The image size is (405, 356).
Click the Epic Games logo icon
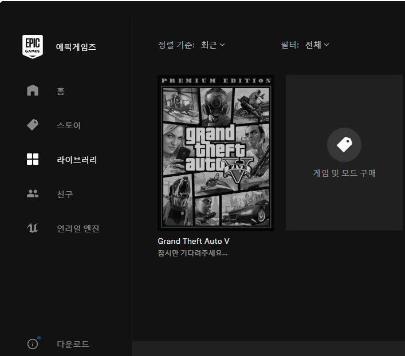pyautogui.click(x=33, y=47)
